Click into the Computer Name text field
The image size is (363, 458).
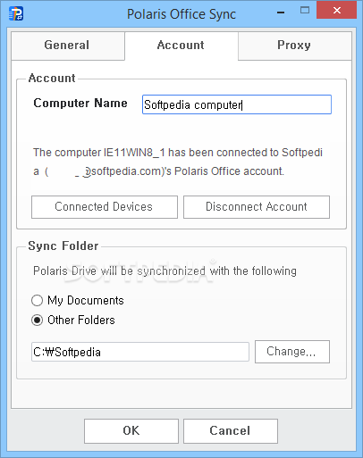click(237, 104)
